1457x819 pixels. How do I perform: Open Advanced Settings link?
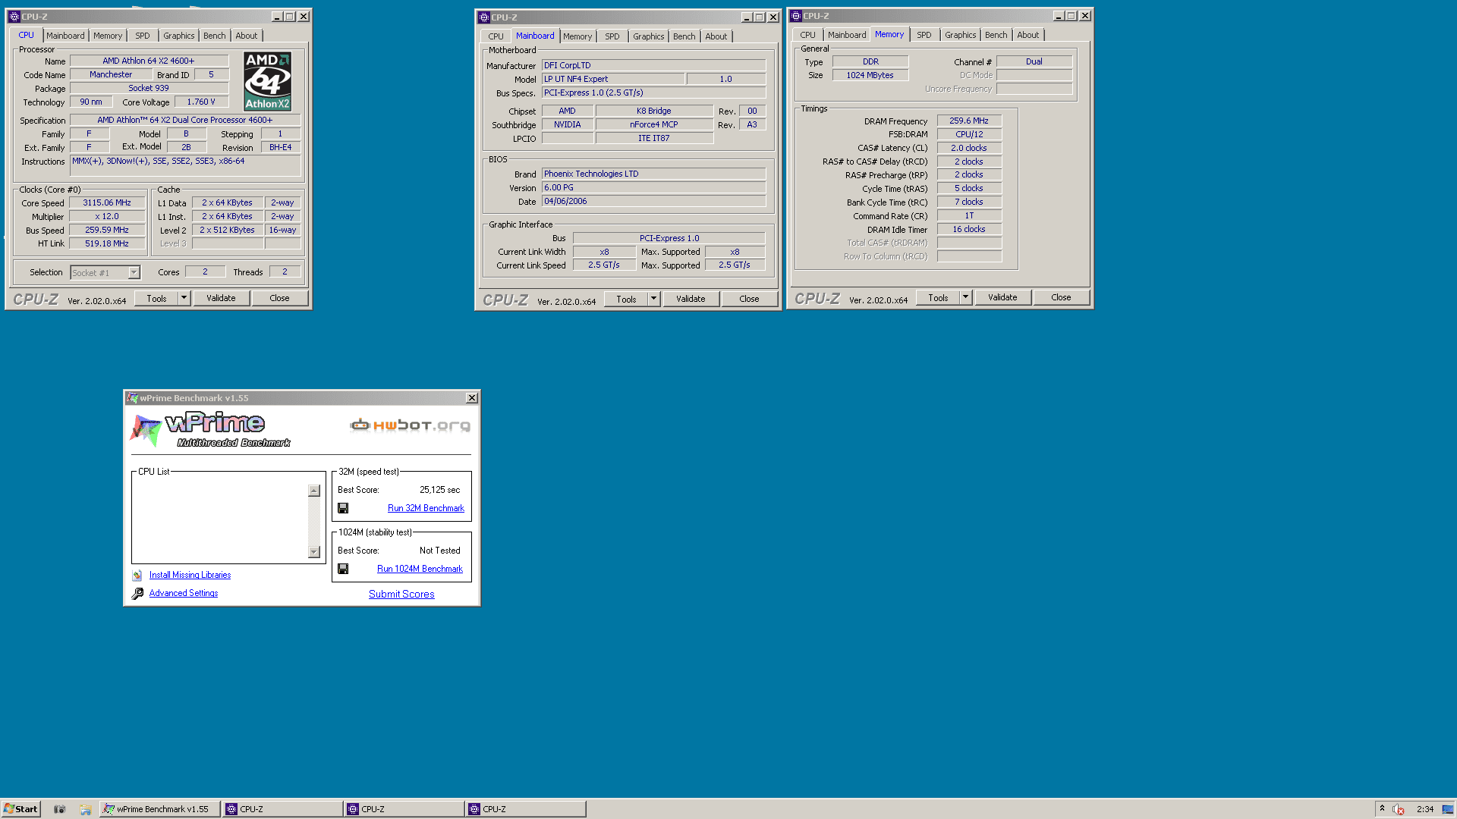(x=184, y=593)
